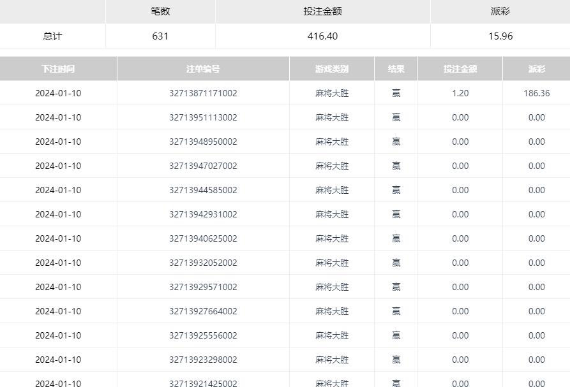This screenshot has height=387, width=570.
Task: Select order number 32713944585002
Action: 203,190
